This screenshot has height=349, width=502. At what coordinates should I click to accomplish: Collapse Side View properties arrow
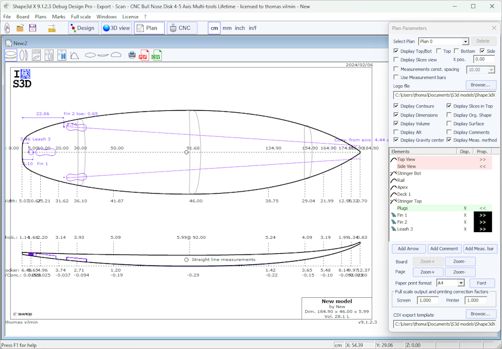click(482, 166)
